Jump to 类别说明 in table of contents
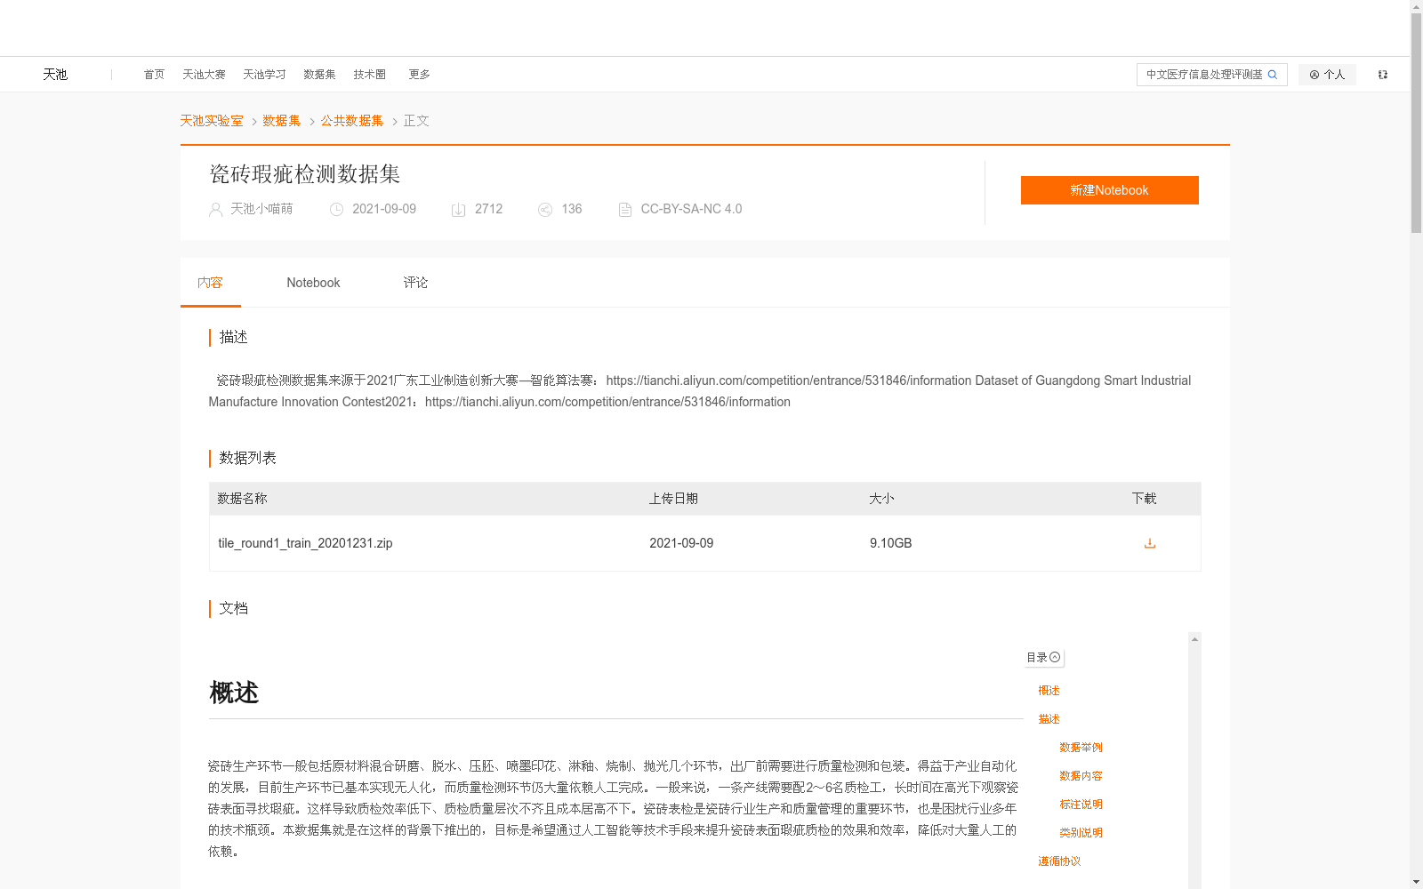 tap(1081, 833)
